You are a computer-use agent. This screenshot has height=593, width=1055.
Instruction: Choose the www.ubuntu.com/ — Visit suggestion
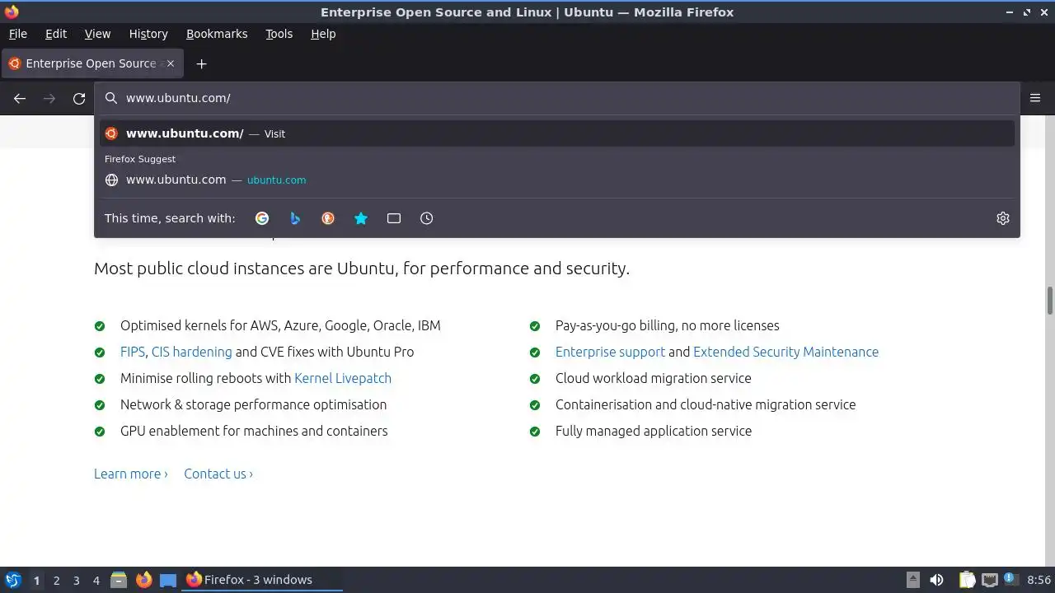(557, 133)
